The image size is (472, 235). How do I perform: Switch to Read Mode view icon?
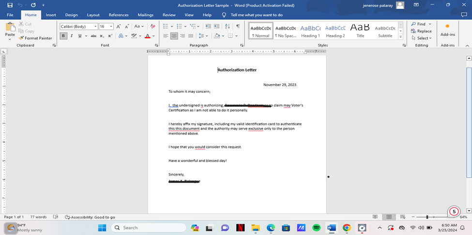point(375,217)
